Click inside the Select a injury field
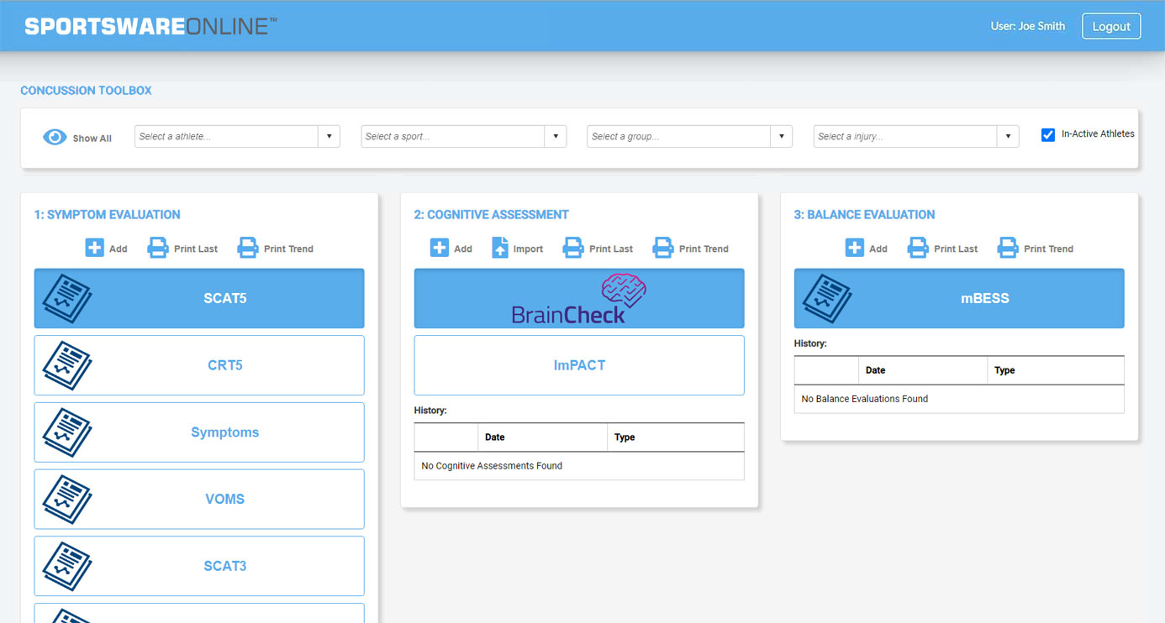The width and height of the screenshot is (1165, 623). [905, 137]
